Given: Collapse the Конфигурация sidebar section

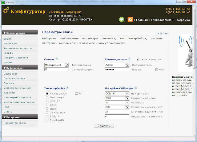Looking at the screenshot, I should [x=20, y=32].
